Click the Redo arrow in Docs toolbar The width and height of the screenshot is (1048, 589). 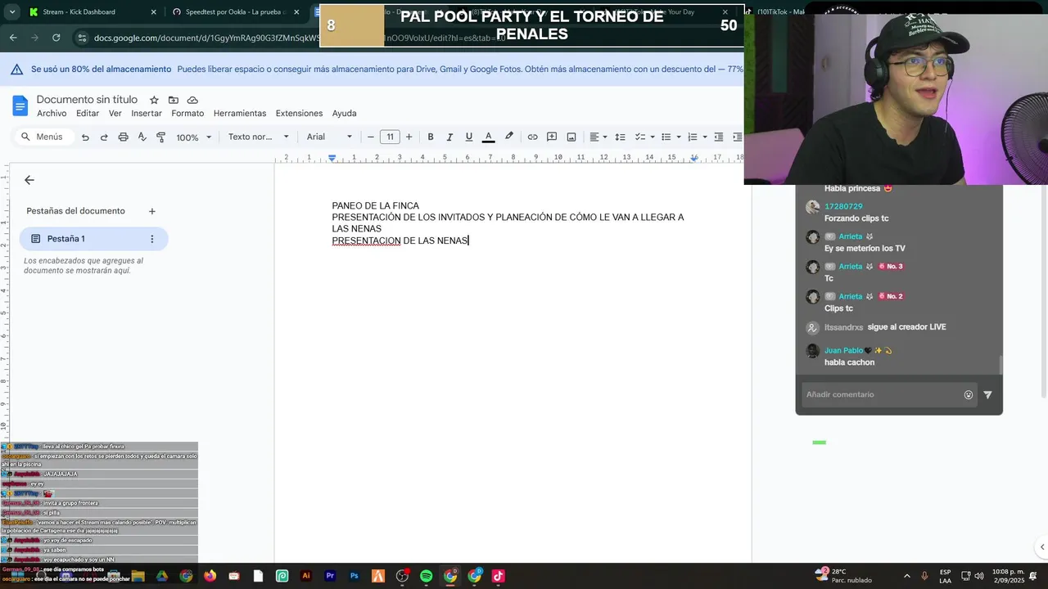coord(104,137)
